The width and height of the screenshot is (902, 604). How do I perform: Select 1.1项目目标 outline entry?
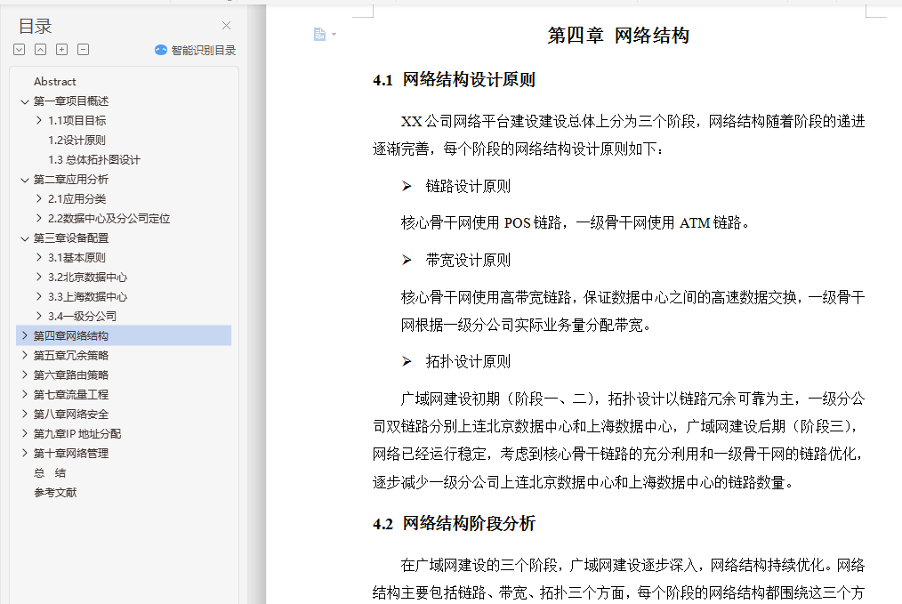pos(77,121)
